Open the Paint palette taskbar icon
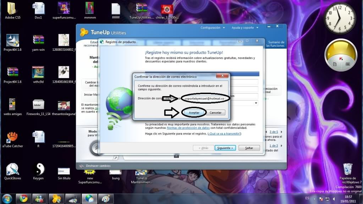 [x=106, y=199]
